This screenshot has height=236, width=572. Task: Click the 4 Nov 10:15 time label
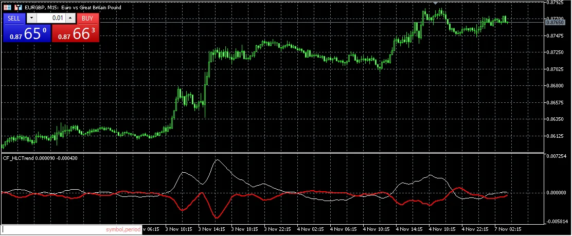[x=377, y=229]
